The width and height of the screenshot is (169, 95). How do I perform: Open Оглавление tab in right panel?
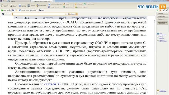[x=163, y=16]
